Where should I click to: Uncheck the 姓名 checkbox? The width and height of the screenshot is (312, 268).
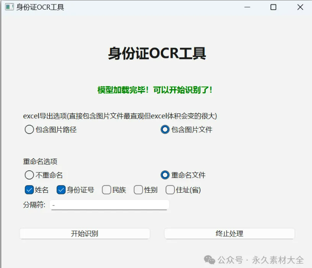29,190
